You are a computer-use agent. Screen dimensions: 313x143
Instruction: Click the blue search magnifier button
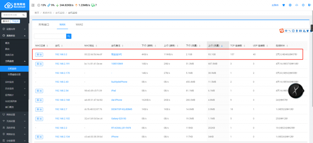(69, 36)
